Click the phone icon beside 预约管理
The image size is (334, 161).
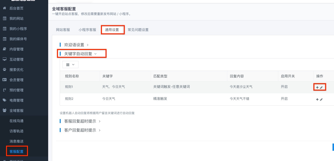point(4,90)
